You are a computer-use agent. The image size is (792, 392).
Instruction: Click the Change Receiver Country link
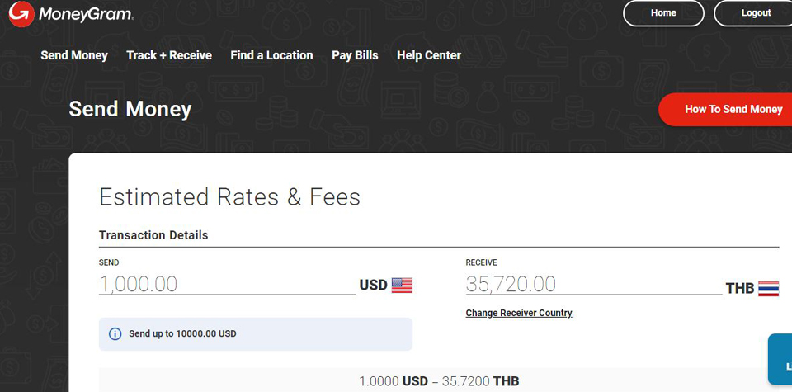coord(519,314)
